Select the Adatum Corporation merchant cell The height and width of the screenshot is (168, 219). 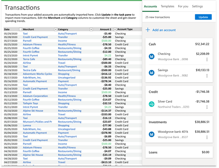click(35, 96)
